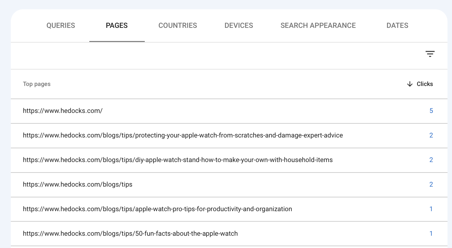The height and width of the screenshot is (248, 452).
Task: Open the DATES tab
Action: point(397,25)
